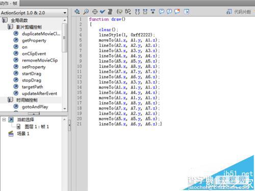This screenshot has height=191, width=255.
Task: Toggle the script toolbox show/hide icon
Action: 187,12
